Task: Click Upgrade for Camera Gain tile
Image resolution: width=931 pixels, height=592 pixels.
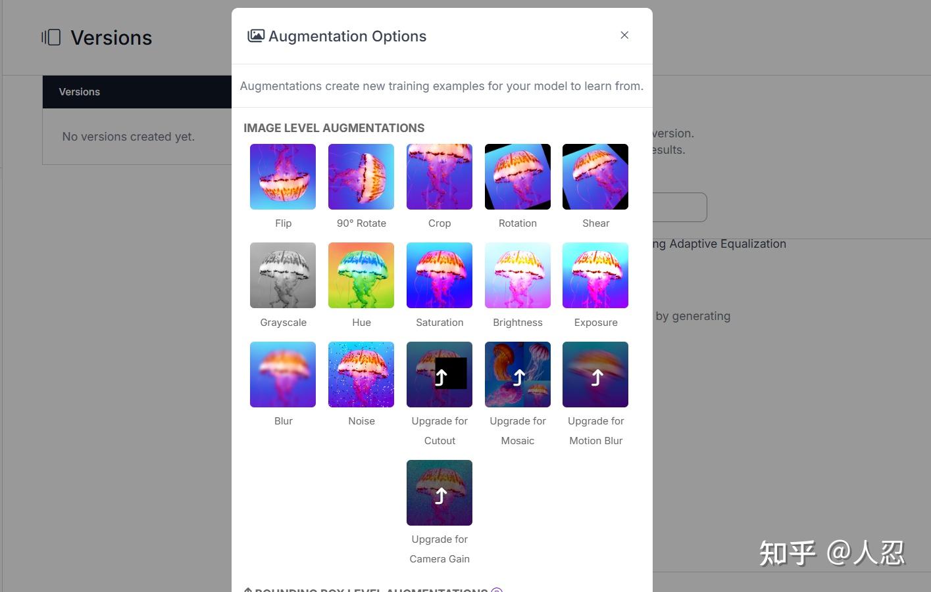Action: coord(440,493)
